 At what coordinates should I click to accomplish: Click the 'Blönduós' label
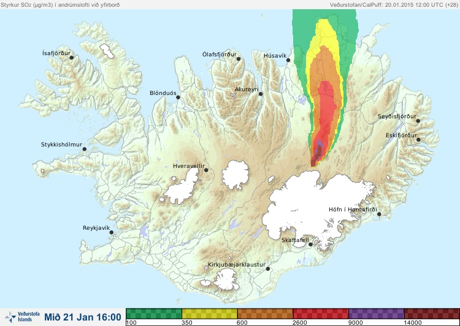pos(163,93)
